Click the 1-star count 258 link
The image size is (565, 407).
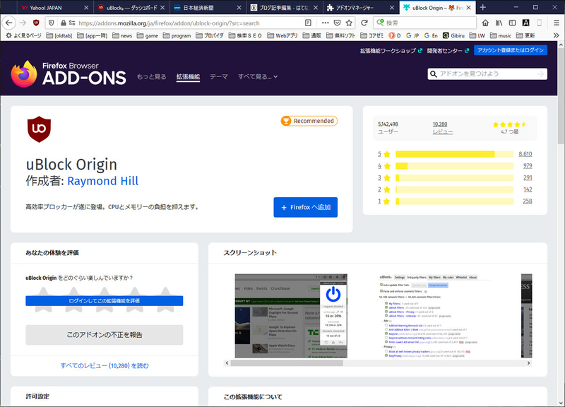point(527,201)
